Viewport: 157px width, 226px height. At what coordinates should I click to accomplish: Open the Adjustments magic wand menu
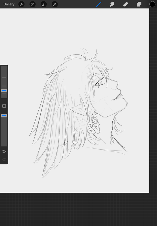pos(32,4)
